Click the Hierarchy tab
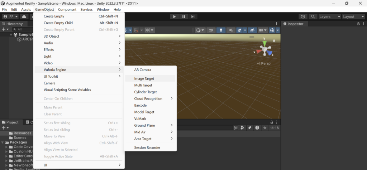The image size is (367, 170). click(x=12, y=24)
